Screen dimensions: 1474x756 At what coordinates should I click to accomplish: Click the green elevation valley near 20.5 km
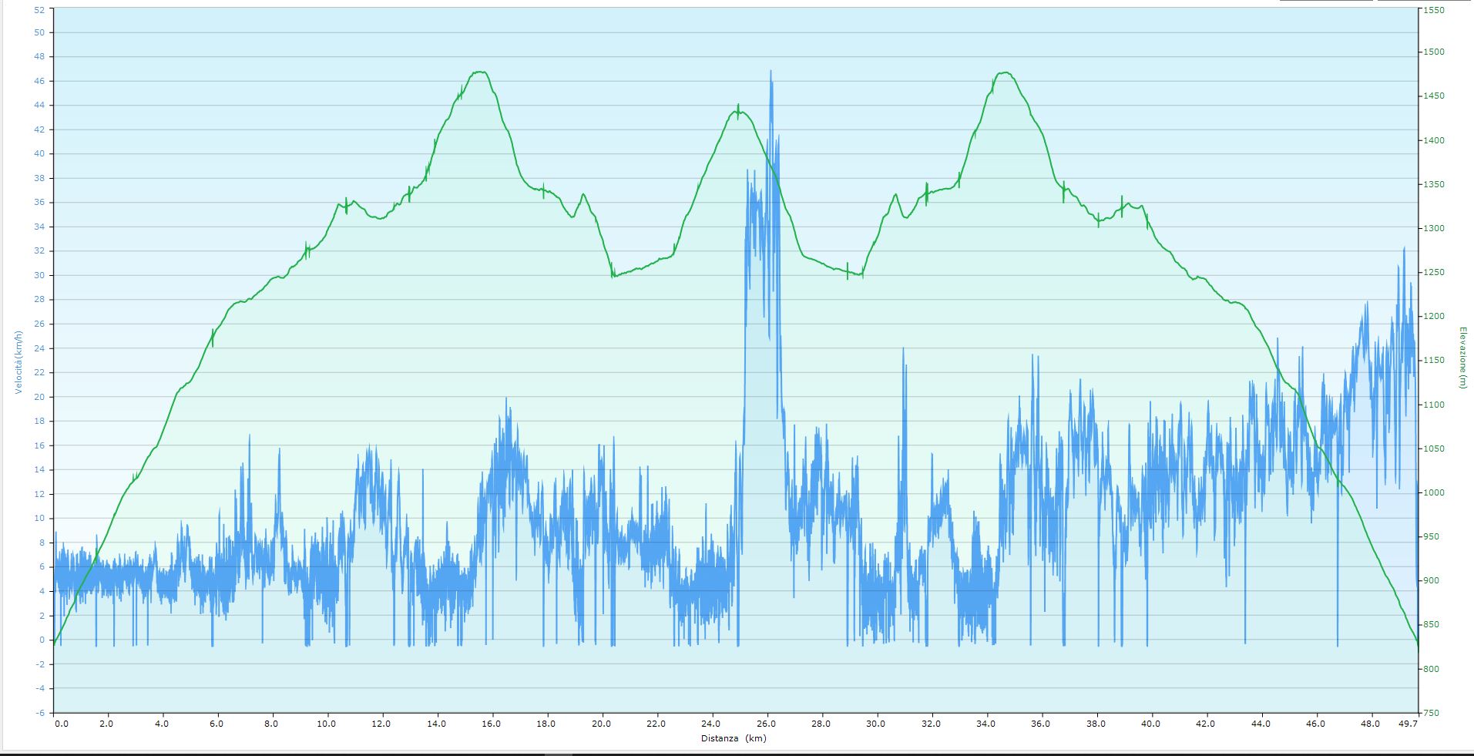coord(613,275)
